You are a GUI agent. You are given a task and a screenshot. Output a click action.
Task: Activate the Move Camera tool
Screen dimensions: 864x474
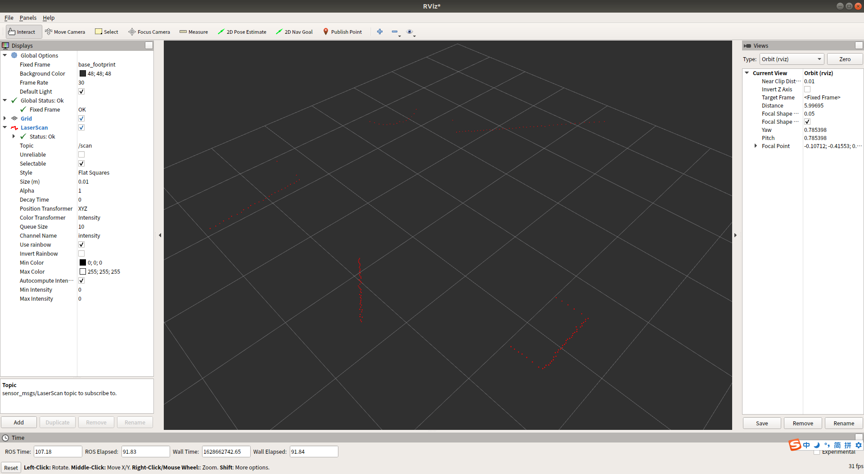pyautogui.click(x=65, y=32)
